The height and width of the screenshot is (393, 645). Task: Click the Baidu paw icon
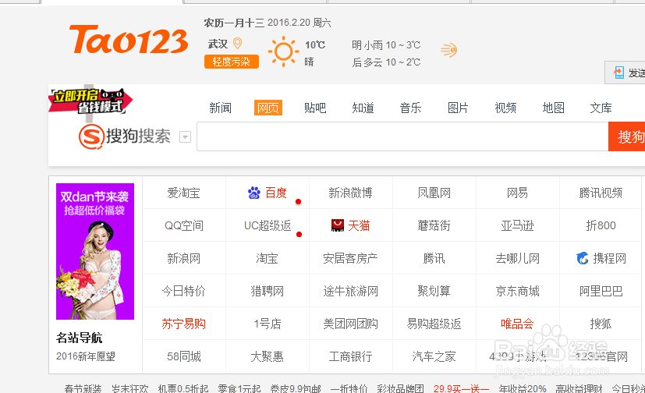coord(254,193)
